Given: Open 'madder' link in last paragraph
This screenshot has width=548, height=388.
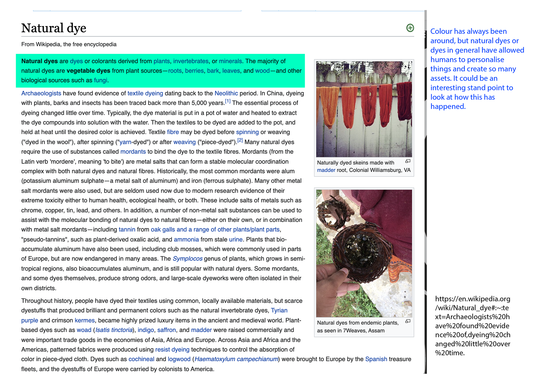Looking at the screenshot, I should [x=202, y=330].
